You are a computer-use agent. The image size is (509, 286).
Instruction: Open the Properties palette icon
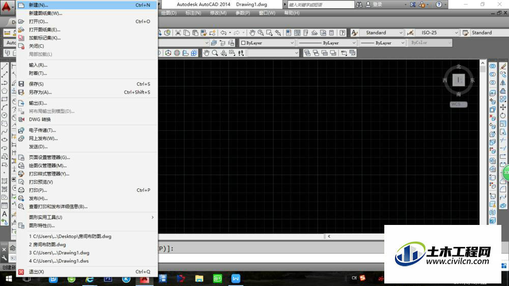(x=289, y=33)
